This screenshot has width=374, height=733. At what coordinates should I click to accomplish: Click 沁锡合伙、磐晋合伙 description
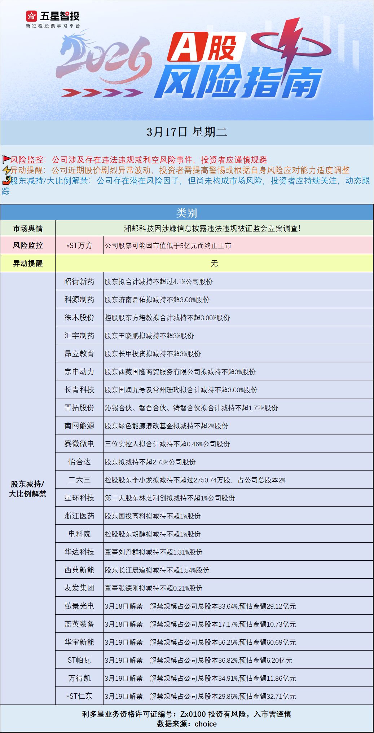(x=192, y=408)
